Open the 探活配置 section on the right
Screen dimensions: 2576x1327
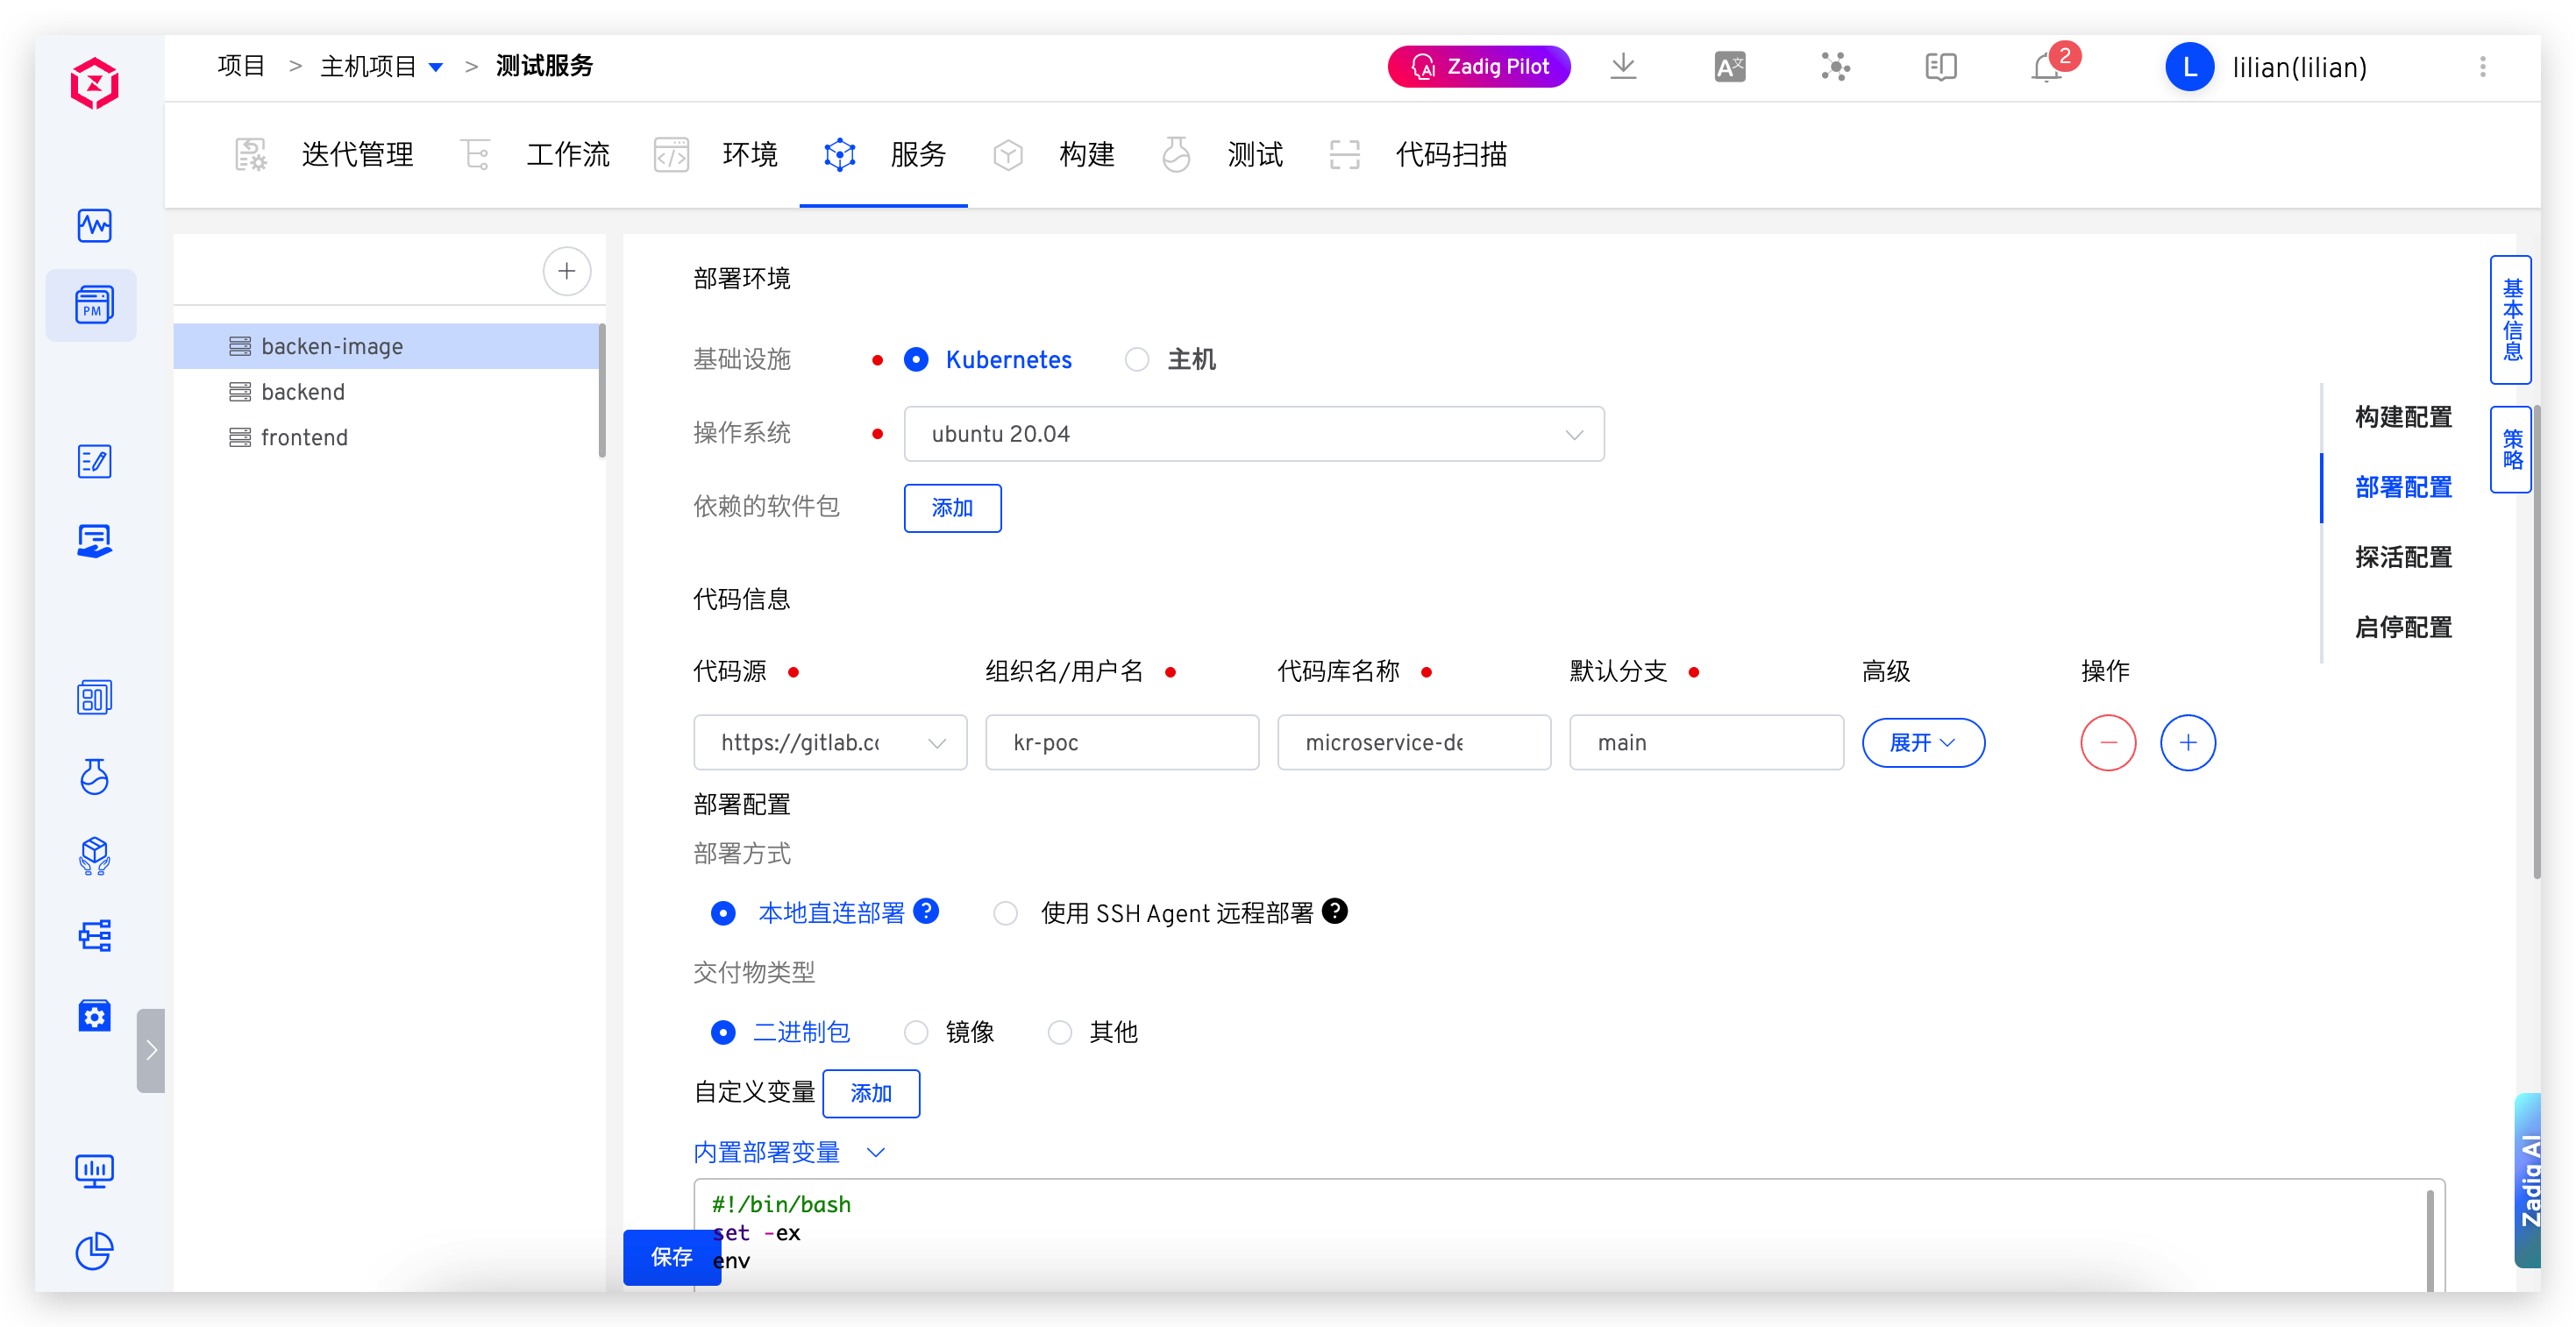click(x=2402, y=557)
